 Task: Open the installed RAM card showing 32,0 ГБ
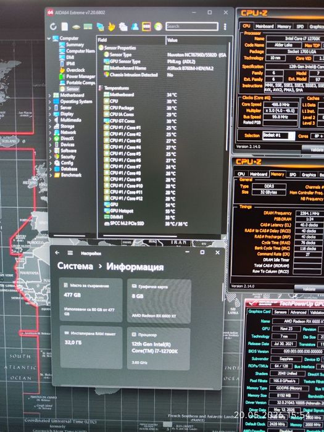pyautogui.click(x=91, y=347)
